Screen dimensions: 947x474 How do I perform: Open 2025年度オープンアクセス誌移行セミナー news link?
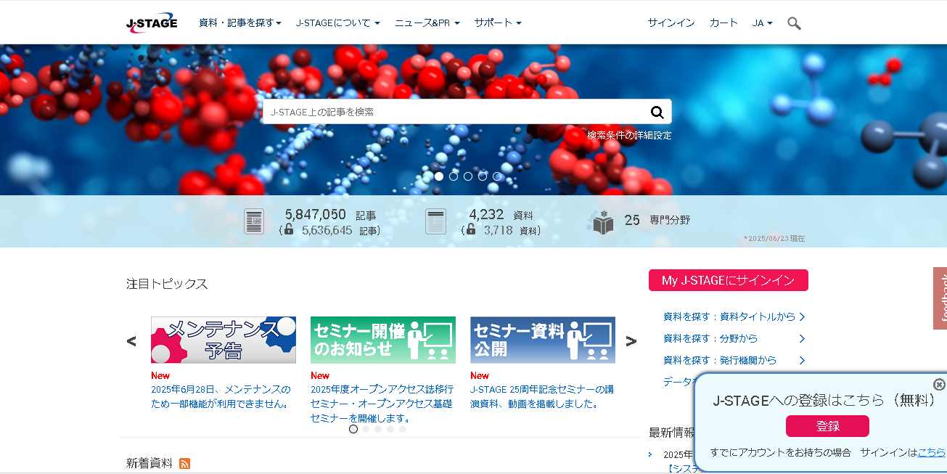(382, 404)
